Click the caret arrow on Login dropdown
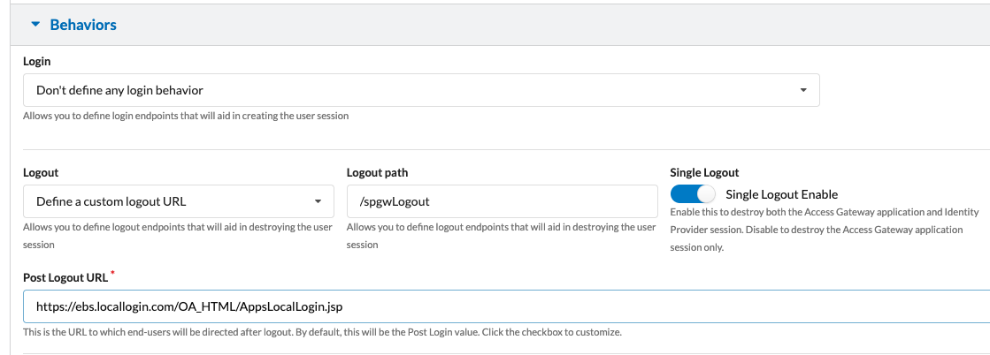This screenshot has width=990, height=355. pyautogui.click(x=802, y=90)
